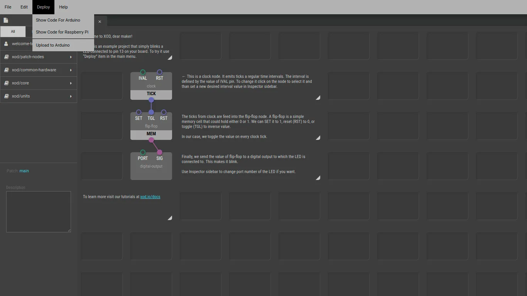Open the xod.io/docs tutorials link
Image resolution: width=527 pixels, height=296 pixels.
pos(150,197)
